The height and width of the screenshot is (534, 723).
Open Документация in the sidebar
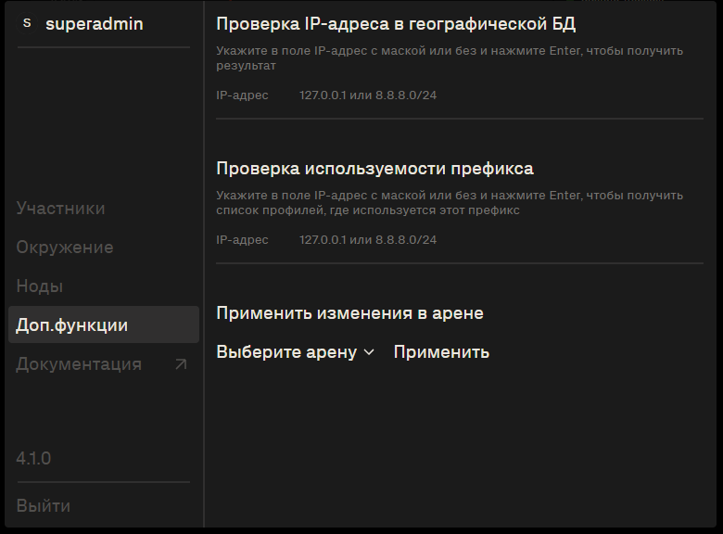[x=79, y=364]
